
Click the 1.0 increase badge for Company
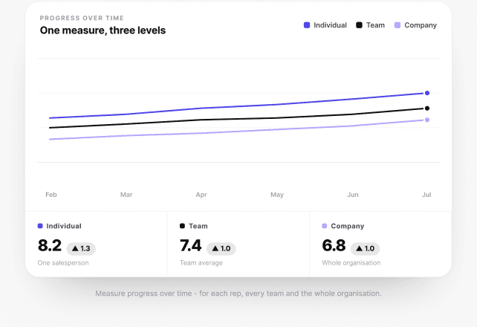click(x=365, y=248)
